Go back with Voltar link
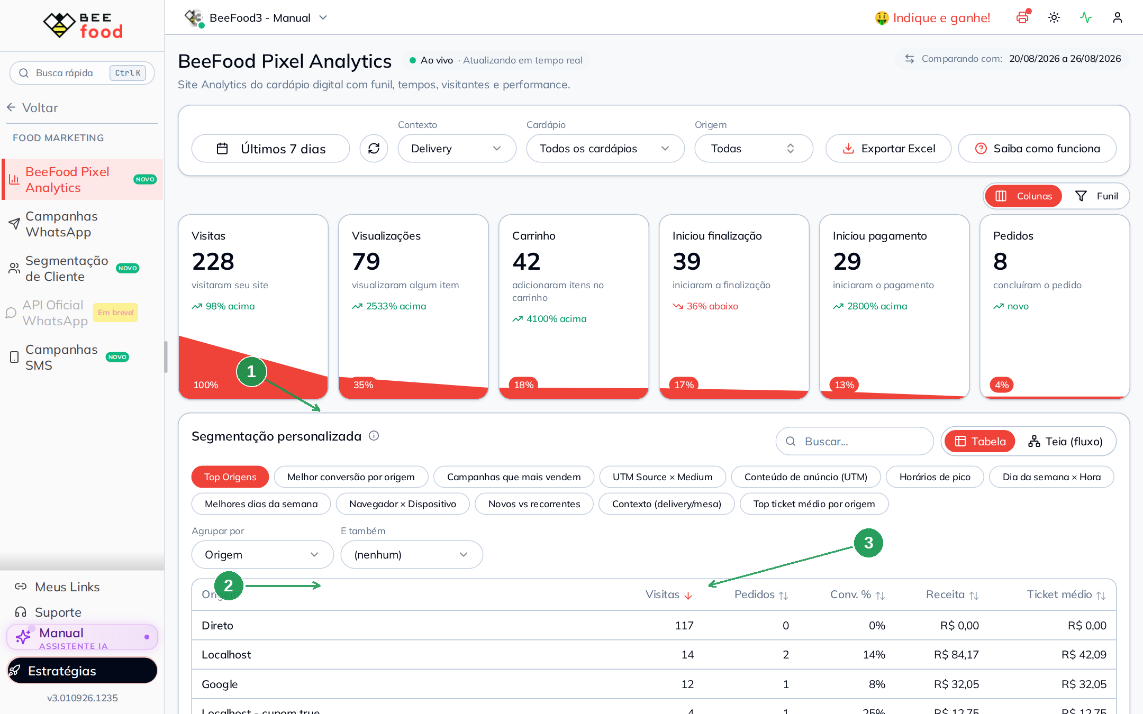Viewport: 1143px width, 714px height. [x=32, y=108]
